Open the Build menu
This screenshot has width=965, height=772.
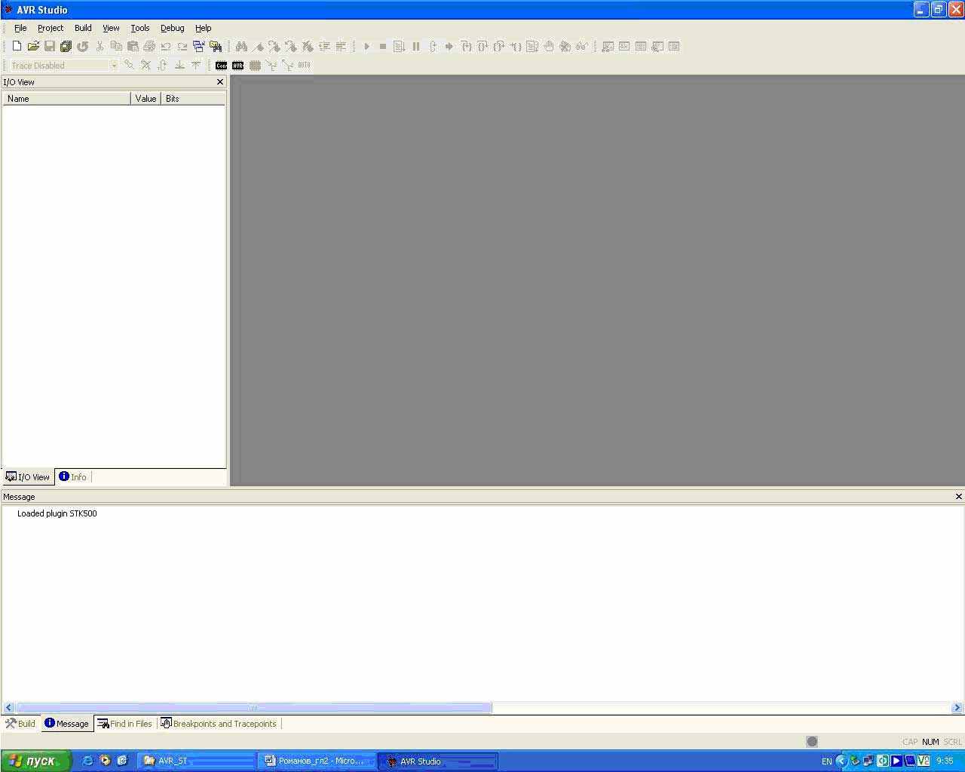click(83, 28)
